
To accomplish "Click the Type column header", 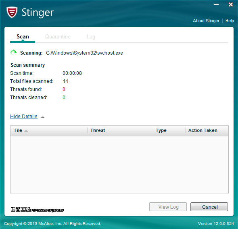I will 169,131.
